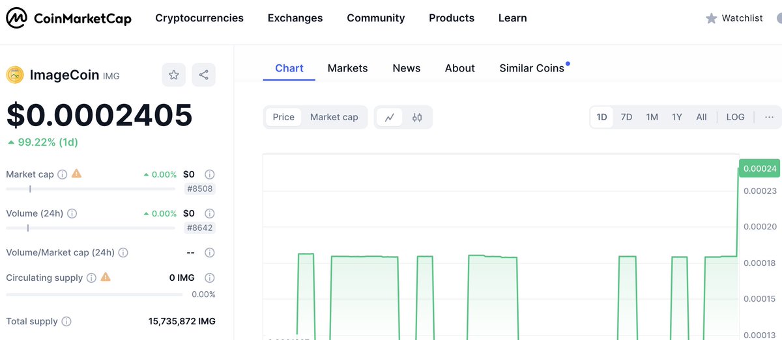Click the 0.00023 price axis label
782x340 pixels.
[760, 190]
